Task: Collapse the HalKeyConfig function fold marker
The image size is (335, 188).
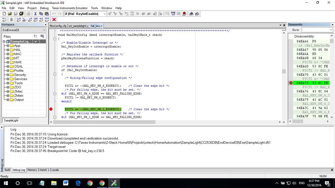Action: [x=55, y=39]
